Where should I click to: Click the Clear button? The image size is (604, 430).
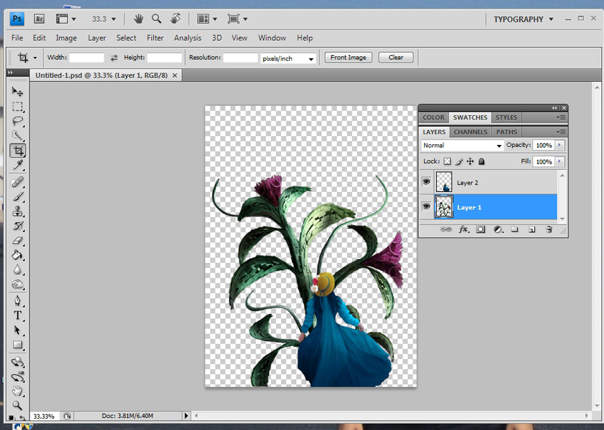pos(395,58)
